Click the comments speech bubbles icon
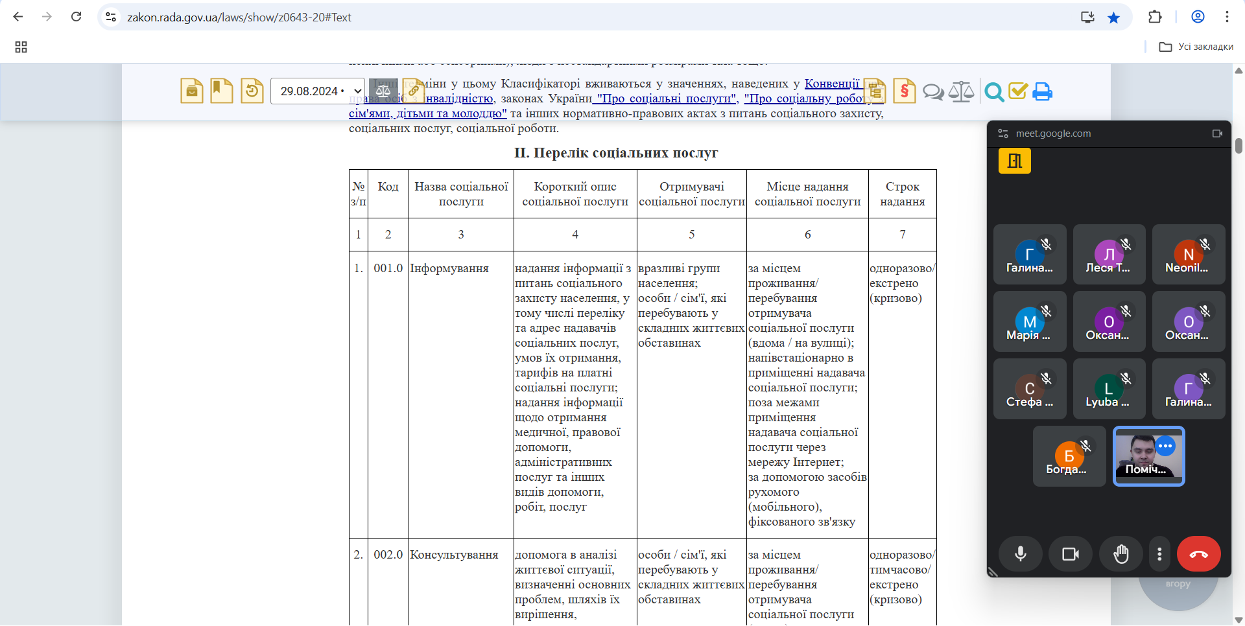Image resolution: width=1245 pixels, height=626 pixels. point(933,92)
